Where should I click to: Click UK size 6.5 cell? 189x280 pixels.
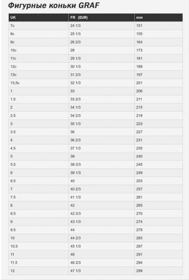[x=39, y=181]
